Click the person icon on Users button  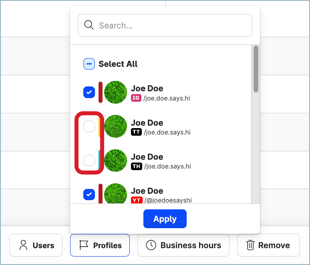23,245
